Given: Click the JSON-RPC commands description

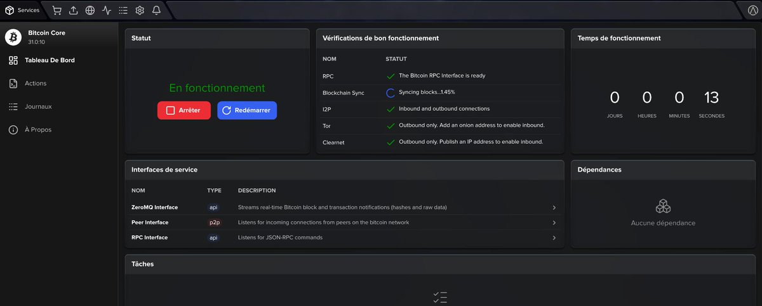Looking at the screenshot, I should (280, 238).
